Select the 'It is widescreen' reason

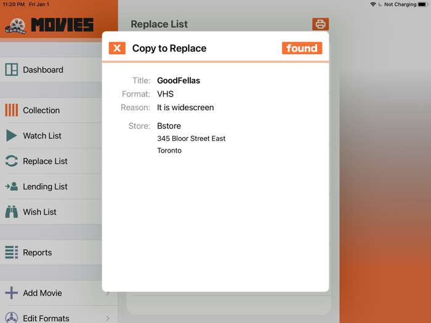[185, 108]
